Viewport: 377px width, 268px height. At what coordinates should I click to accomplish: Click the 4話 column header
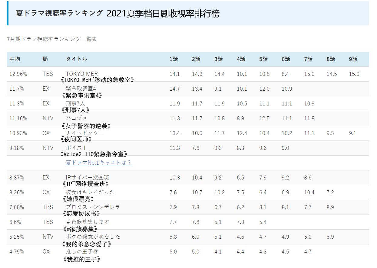pyautogui.click(x=241, y=59)
